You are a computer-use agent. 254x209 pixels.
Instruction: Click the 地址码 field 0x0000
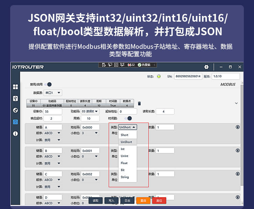pyautogui.click(x=90, y=127)
